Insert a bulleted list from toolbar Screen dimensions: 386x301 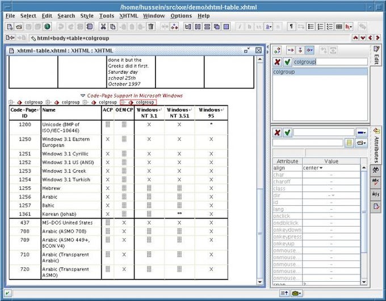(x=311, y=27)
